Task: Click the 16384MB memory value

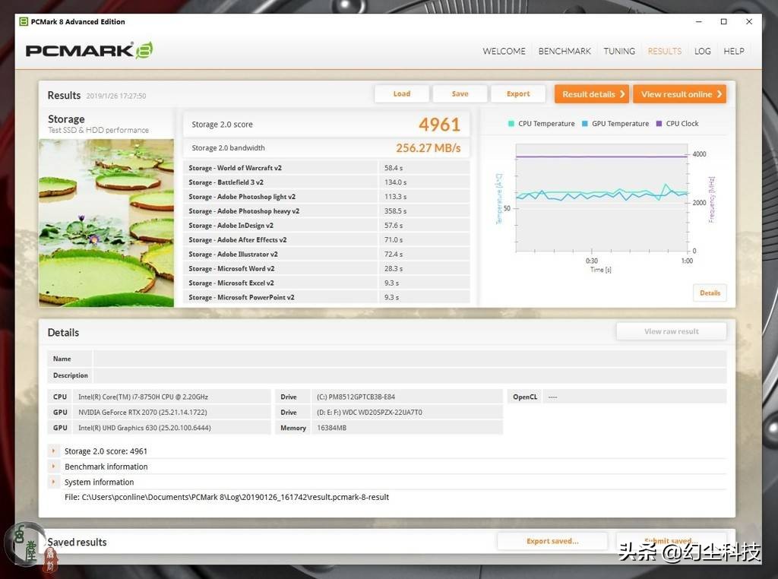Action: [331, 428]
